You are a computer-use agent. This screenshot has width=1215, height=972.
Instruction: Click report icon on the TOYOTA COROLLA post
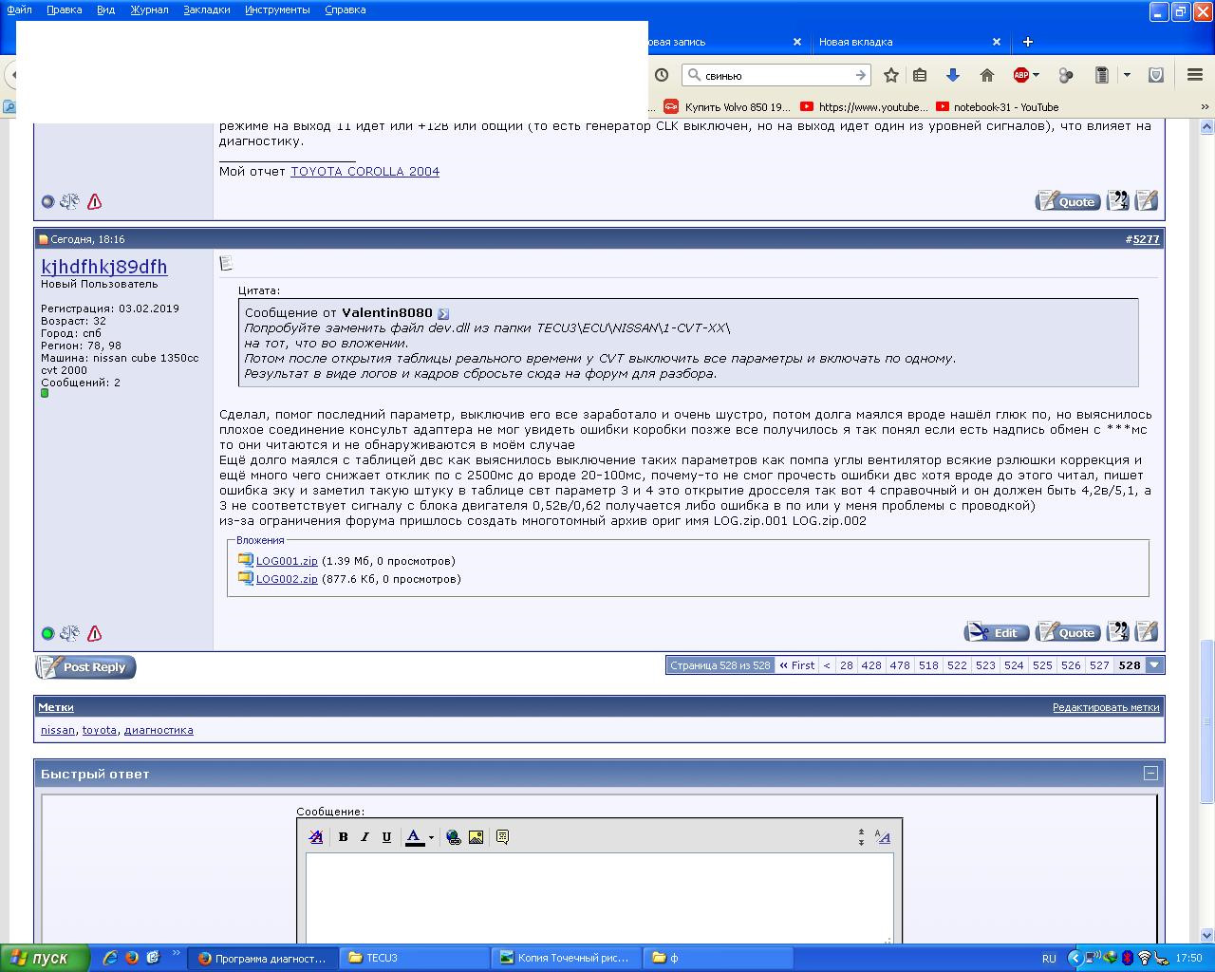pyautogui.click(x=94, y=201)
